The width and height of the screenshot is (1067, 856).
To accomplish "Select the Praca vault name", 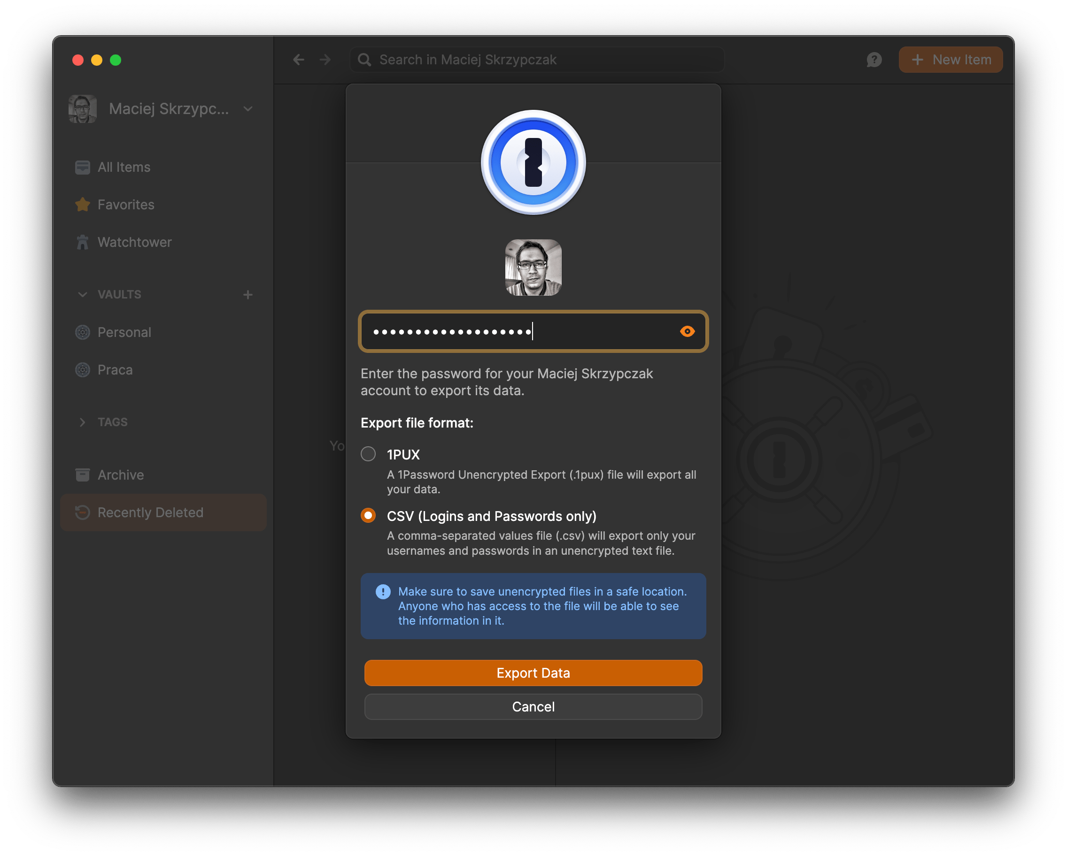I will [115, 370].
